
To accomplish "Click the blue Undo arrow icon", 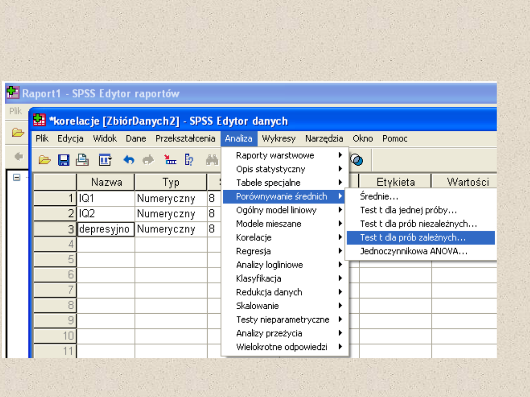I will coord(129,160).
